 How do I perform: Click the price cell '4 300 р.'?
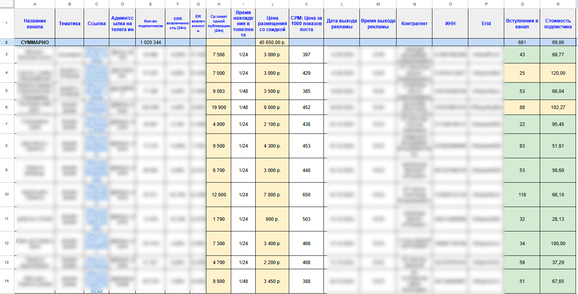(272, 146)
